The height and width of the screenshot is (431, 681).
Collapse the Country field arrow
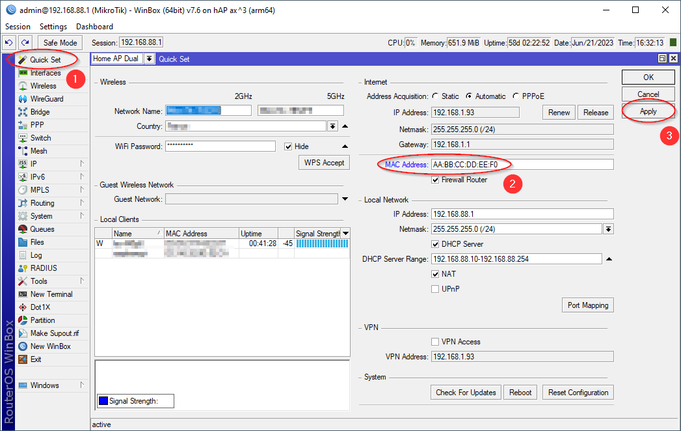(x=345, y=126)
